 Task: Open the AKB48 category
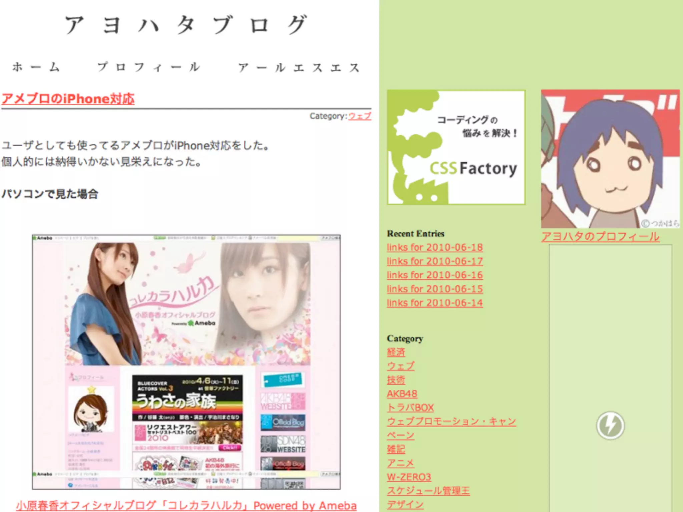point(402,394)
